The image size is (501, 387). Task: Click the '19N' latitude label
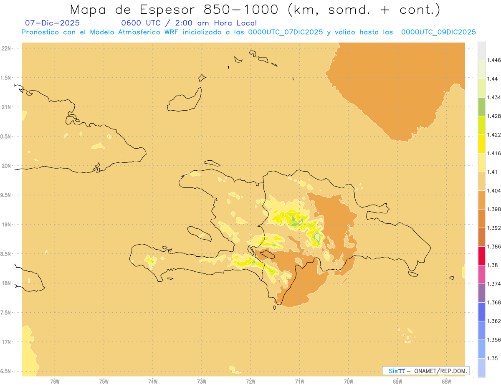(x=6, y=224)
